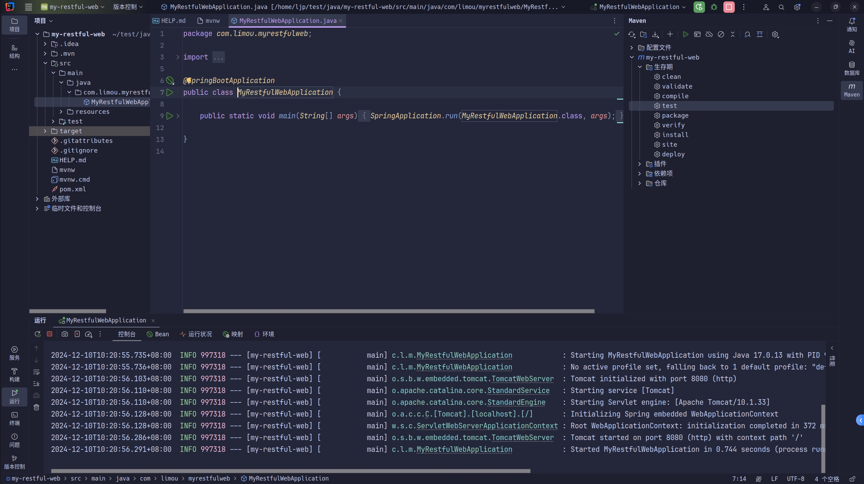This screenshot has height=484, width=864.
Task: Run Maven build green play icon
Action: click(x=685, y=35)
